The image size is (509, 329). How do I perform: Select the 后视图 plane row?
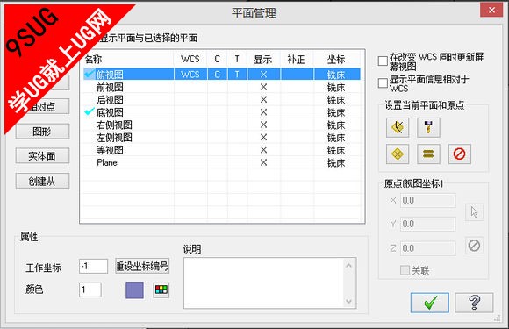point(222,100)
